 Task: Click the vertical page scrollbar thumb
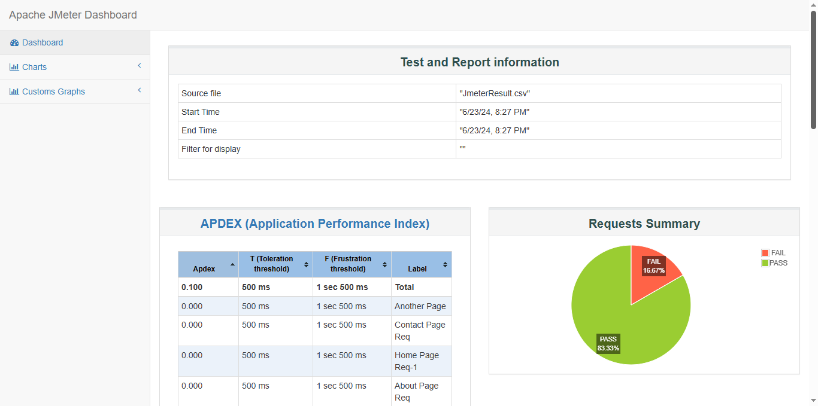pos(813,69)
